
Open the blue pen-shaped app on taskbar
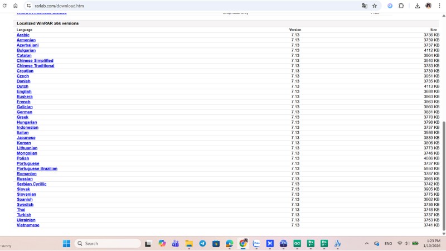click(338, 244)
